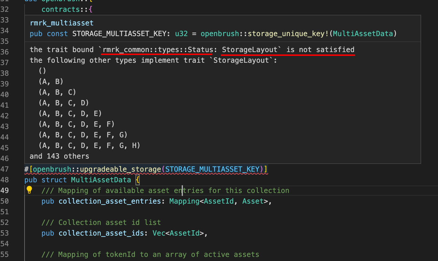Viewport: 438px width, 261px height.
Task: Click 'rmrk_common::types::Status' in error message
Action: point(158,49)
